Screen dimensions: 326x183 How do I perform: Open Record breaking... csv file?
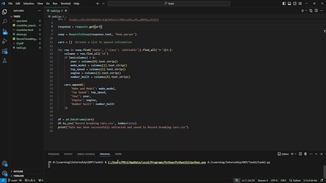(27, 39)
